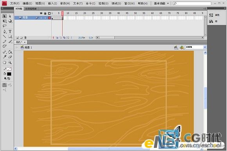Select the Text tool

tap(10, 31)
